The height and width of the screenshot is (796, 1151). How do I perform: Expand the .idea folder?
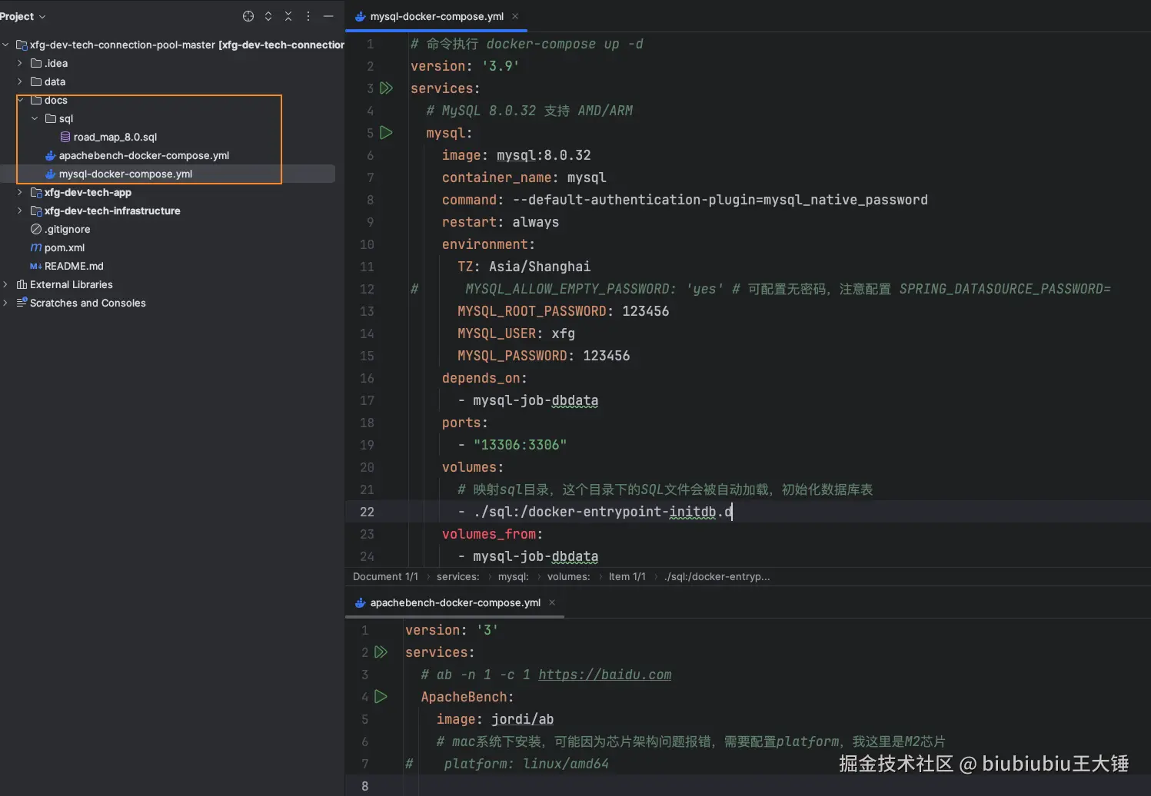pyautogui.click(x=20, y=63)
